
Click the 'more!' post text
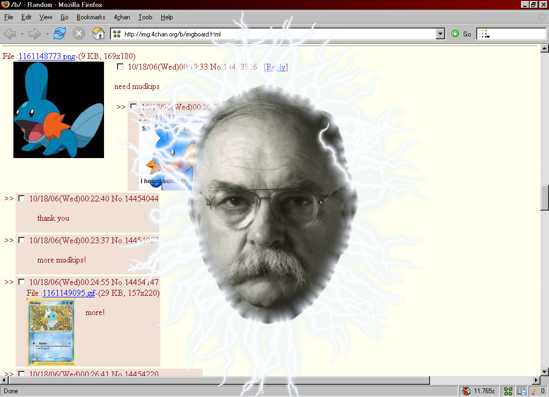tap(95, 313)
